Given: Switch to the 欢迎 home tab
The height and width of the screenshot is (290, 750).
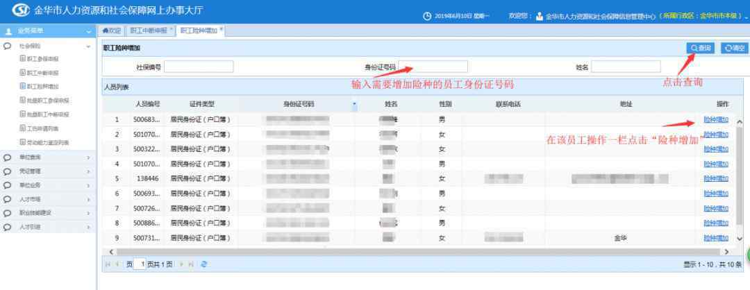Looking at the screenshot, I should [112, 31].
